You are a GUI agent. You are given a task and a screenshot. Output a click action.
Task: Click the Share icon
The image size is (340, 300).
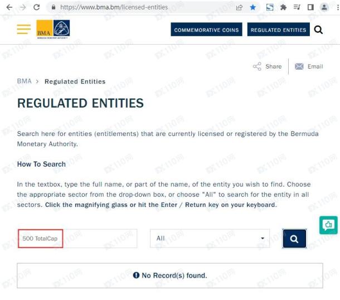click(257, 66)
